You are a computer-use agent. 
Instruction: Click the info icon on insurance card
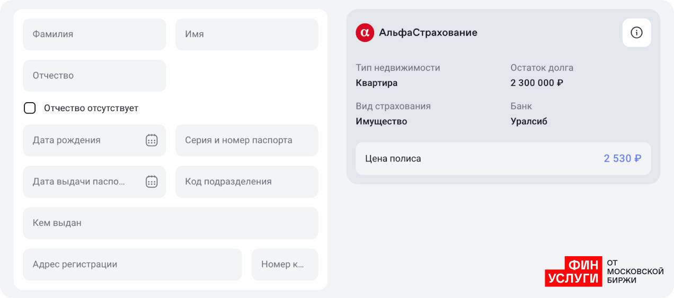coord(636,33)
